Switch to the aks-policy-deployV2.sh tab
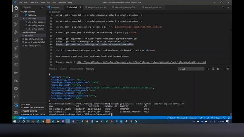This screenshot has height=137, width=244. pos(125,7)
